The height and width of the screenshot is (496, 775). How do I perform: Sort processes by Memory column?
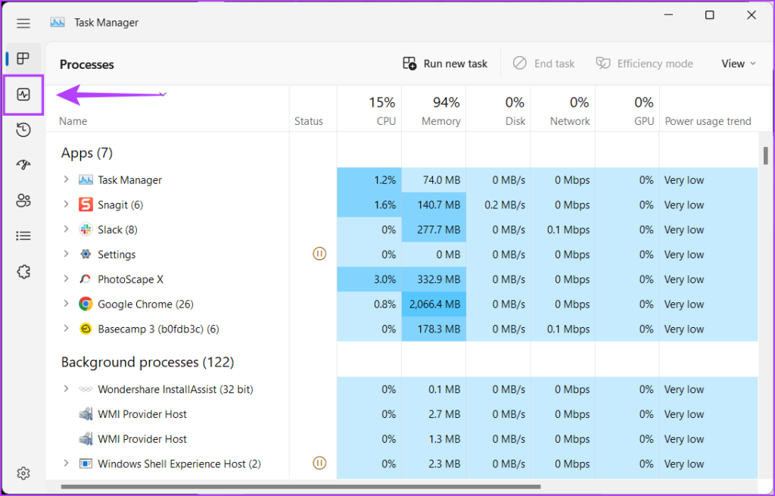pos(440,111)
